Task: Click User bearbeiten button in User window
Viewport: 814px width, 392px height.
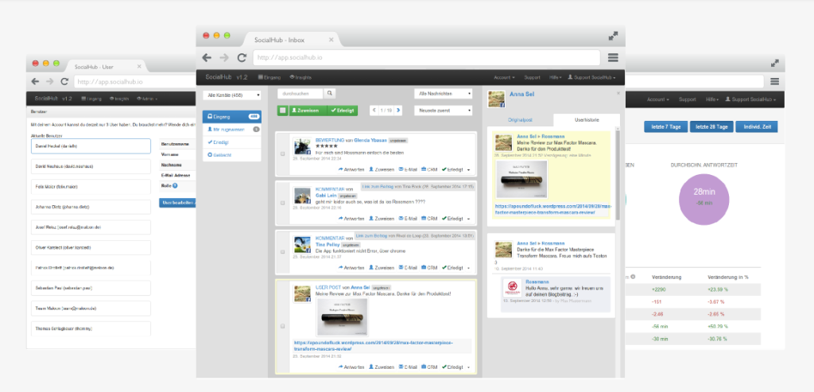Action: click(177, 203)
